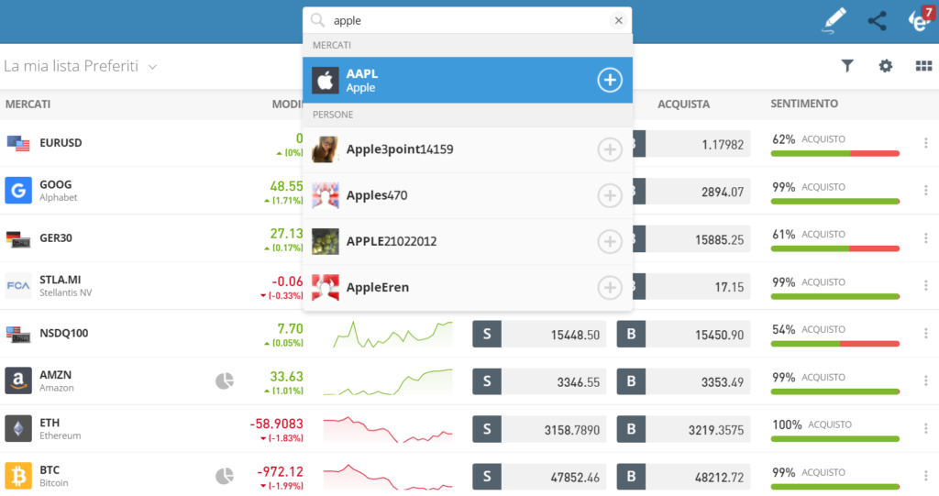
Task: Click the FCA Stellantis logo icon
Action: click(18, 286)
